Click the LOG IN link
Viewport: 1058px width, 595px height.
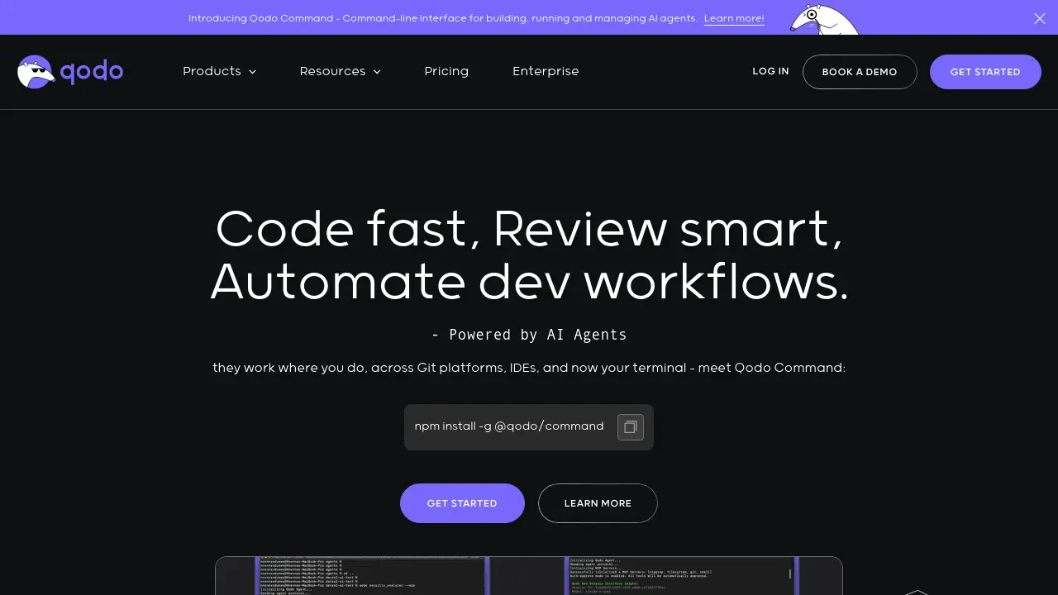pyautogui.click(x=770, y=72)
